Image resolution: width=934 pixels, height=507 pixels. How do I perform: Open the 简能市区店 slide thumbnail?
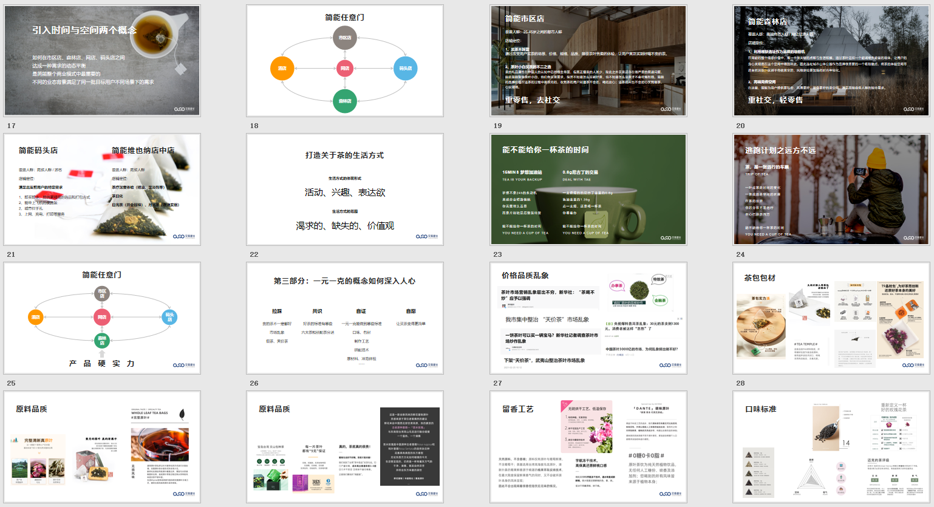(588, 61)
